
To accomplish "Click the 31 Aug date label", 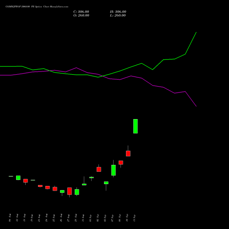I will click(x=83, y=218).
